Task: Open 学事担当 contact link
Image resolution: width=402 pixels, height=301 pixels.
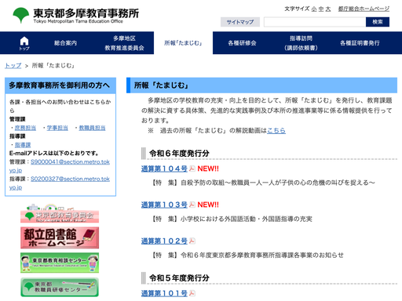Action: (x=57, y=128)
